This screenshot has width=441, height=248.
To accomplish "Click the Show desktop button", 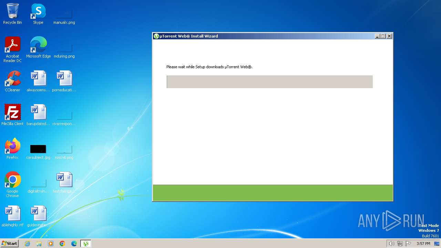I will (x=437, y=244).
